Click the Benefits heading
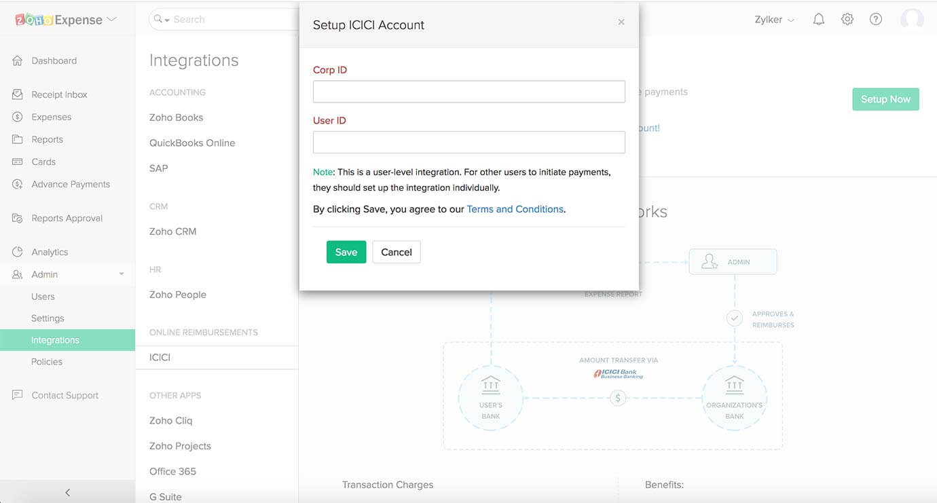The width and height of the screenshot is (937, 503). click(664, 485)
